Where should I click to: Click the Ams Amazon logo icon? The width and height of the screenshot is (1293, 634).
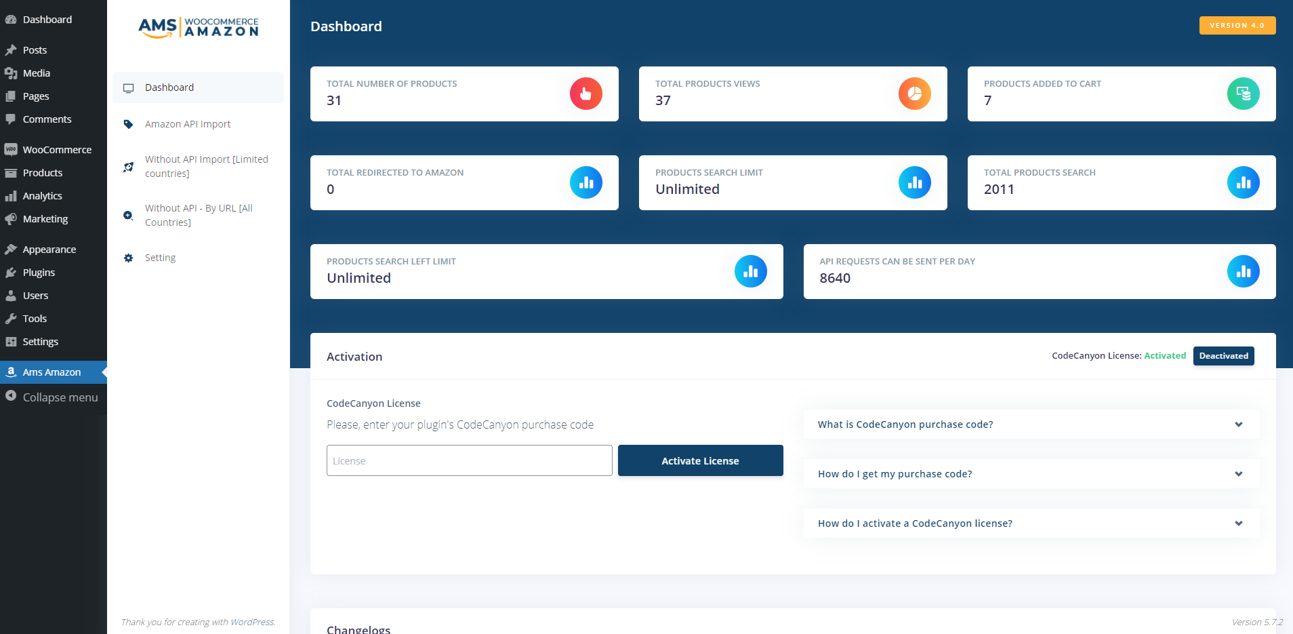(x=11, y=372)
